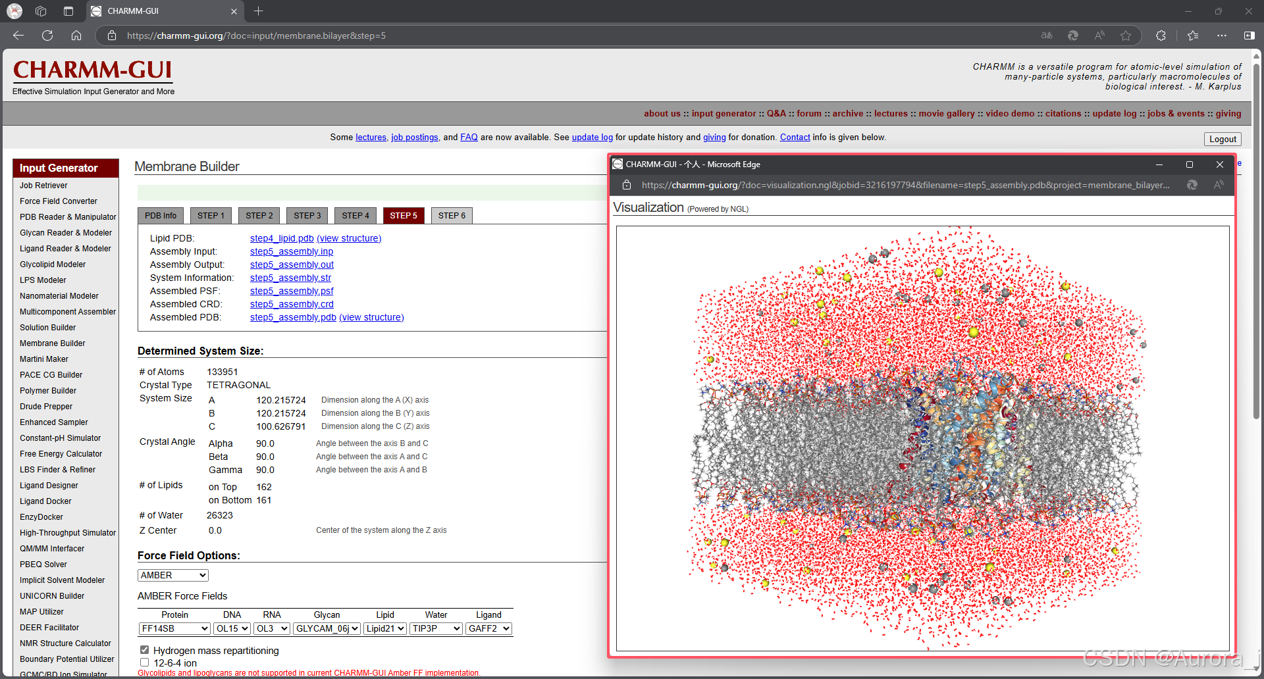Open the Lipid Lipid21 dropdown
This screenshot has height=679, width=1264.
pyautogui.click(x=385, y=628)
